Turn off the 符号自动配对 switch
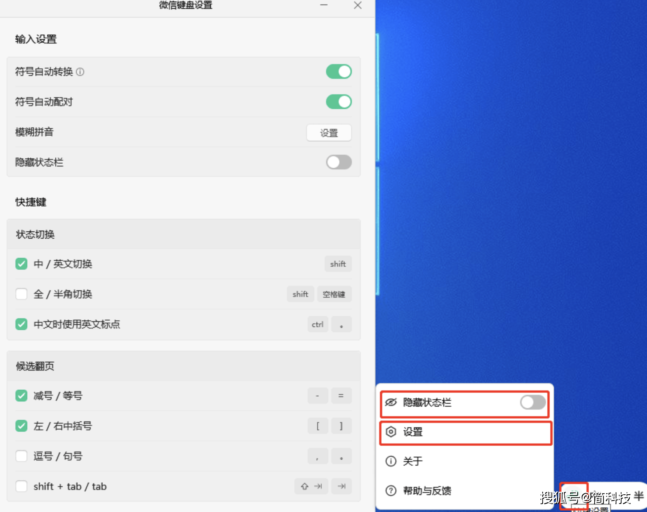 click(x=339, y=102)
